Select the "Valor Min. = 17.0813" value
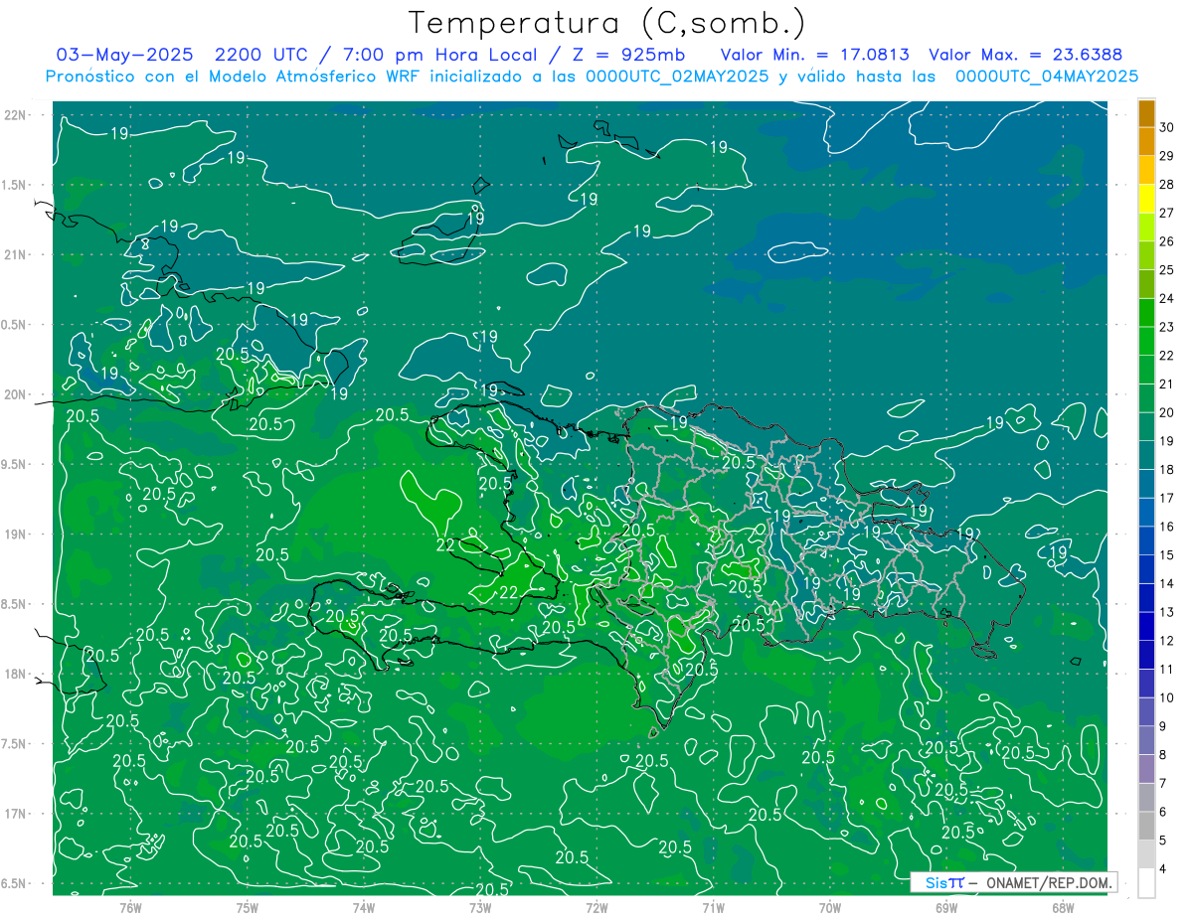This screenshot has width=1193, height=921. point(814,55)
